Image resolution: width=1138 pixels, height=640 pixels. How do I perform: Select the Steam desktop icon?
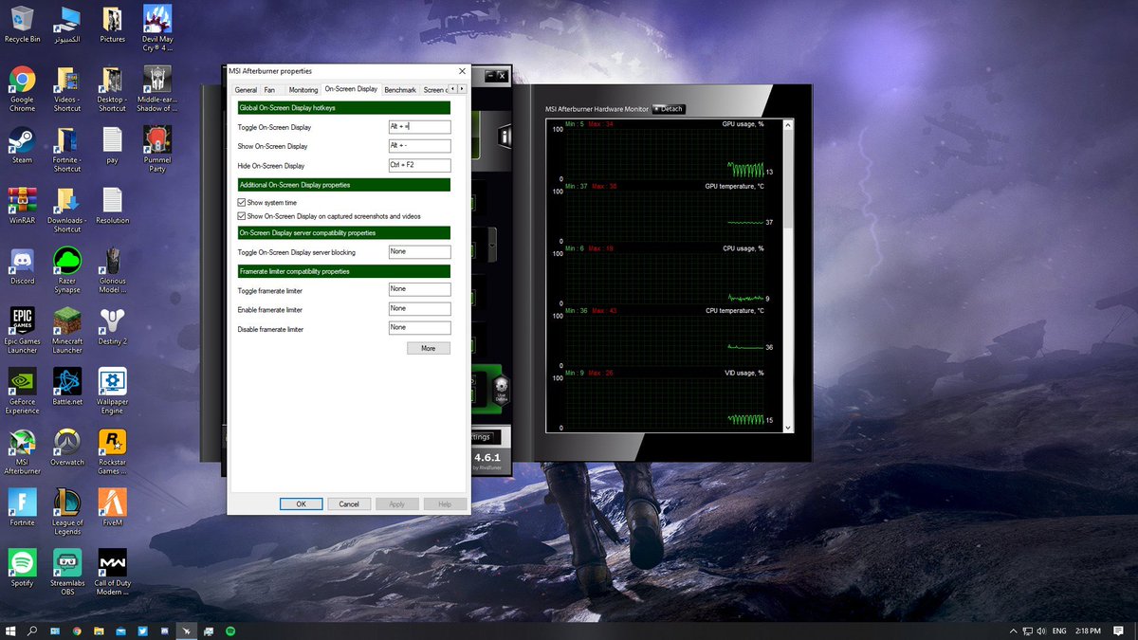(22, 145)
